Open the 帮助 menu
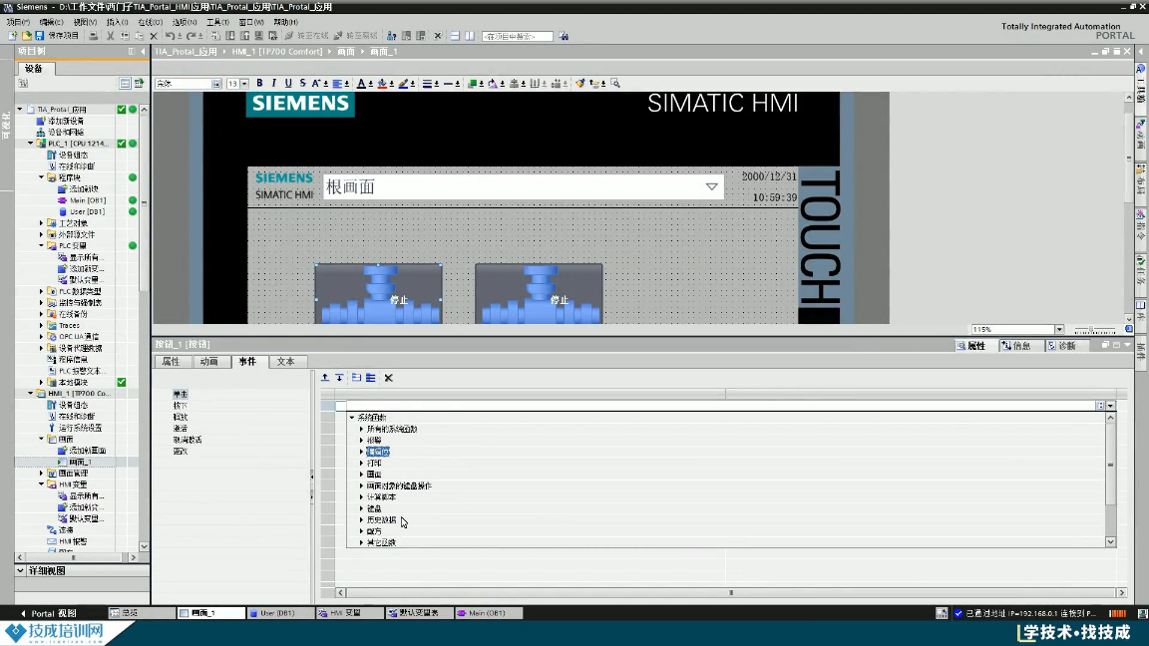 pos(285,22)
